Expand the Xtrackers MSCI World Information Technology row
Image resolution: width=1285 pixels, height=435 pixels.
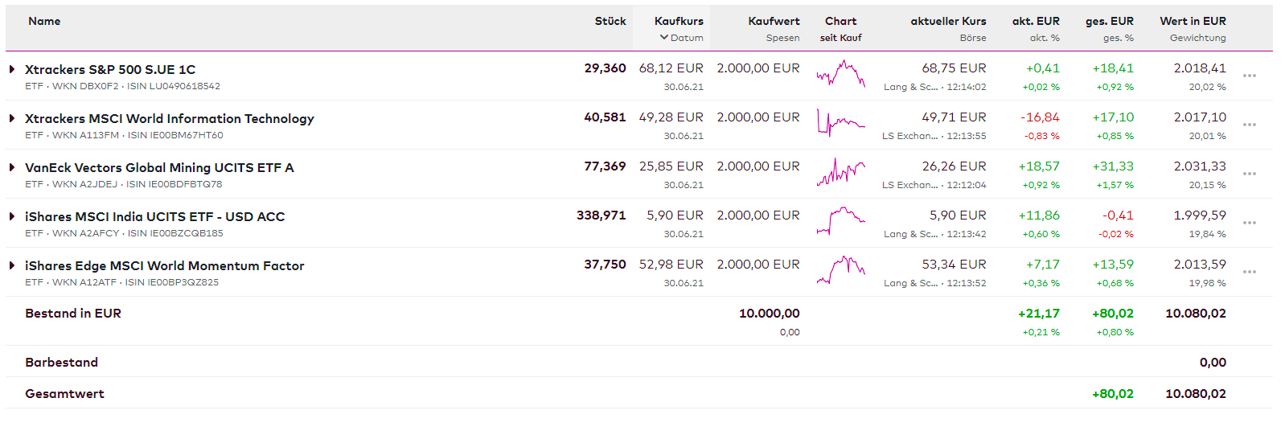pyautogui.click(x=12, y=118)
